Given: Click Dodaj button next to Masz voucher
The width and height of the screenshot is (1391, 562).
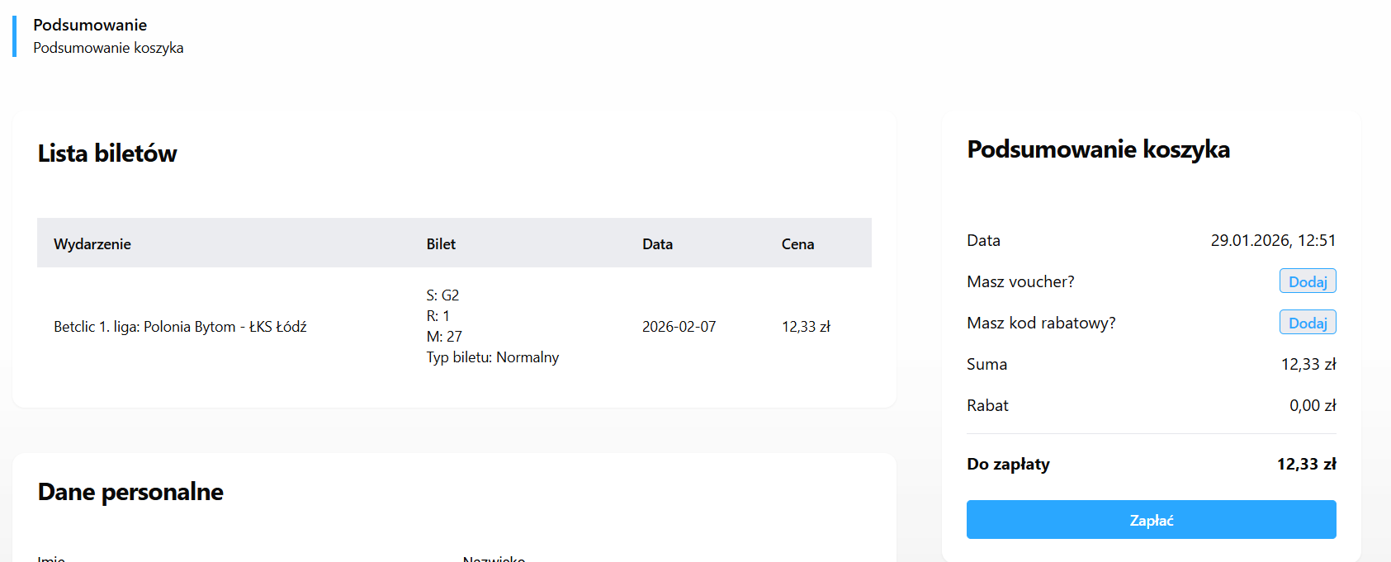Looking at the screenshot, I should 1307,281.
